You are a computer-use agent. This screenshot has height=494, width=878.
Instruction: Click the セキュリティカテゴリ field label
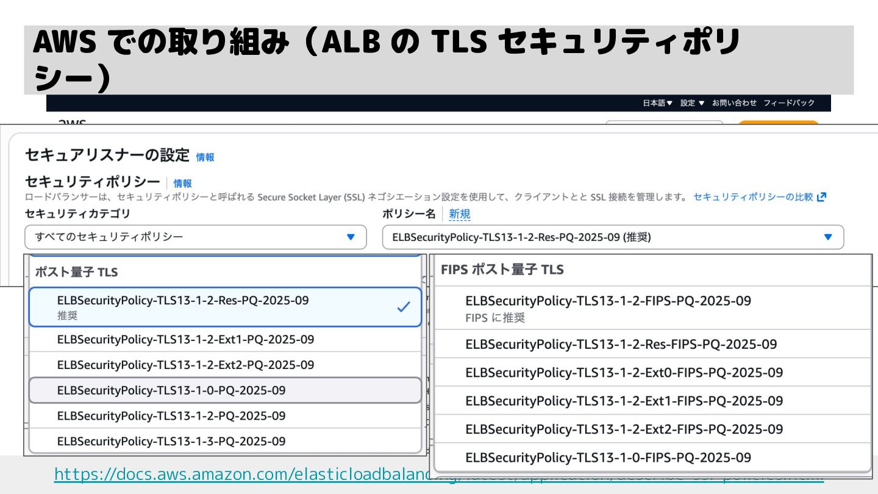77,214
